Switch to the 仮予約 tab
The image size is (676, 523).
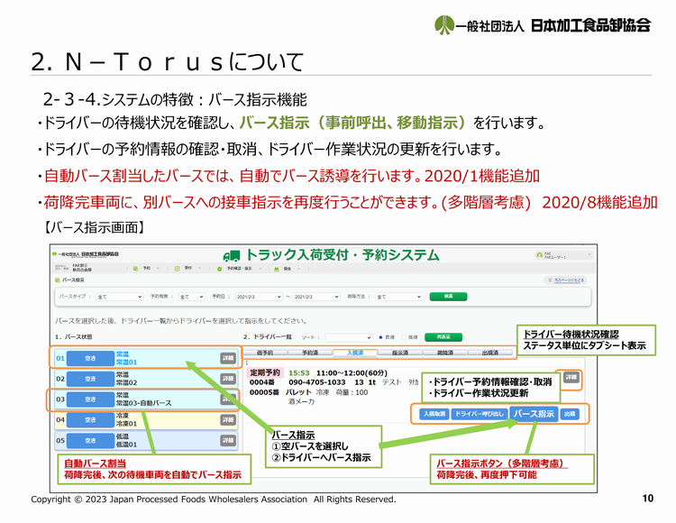(265, 353)
